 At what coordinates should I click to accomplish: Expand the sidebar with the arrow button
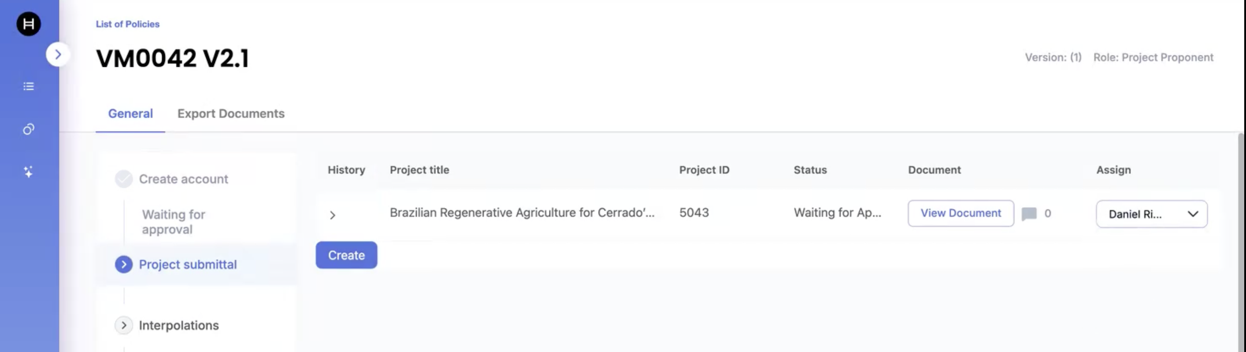point(58,55)
